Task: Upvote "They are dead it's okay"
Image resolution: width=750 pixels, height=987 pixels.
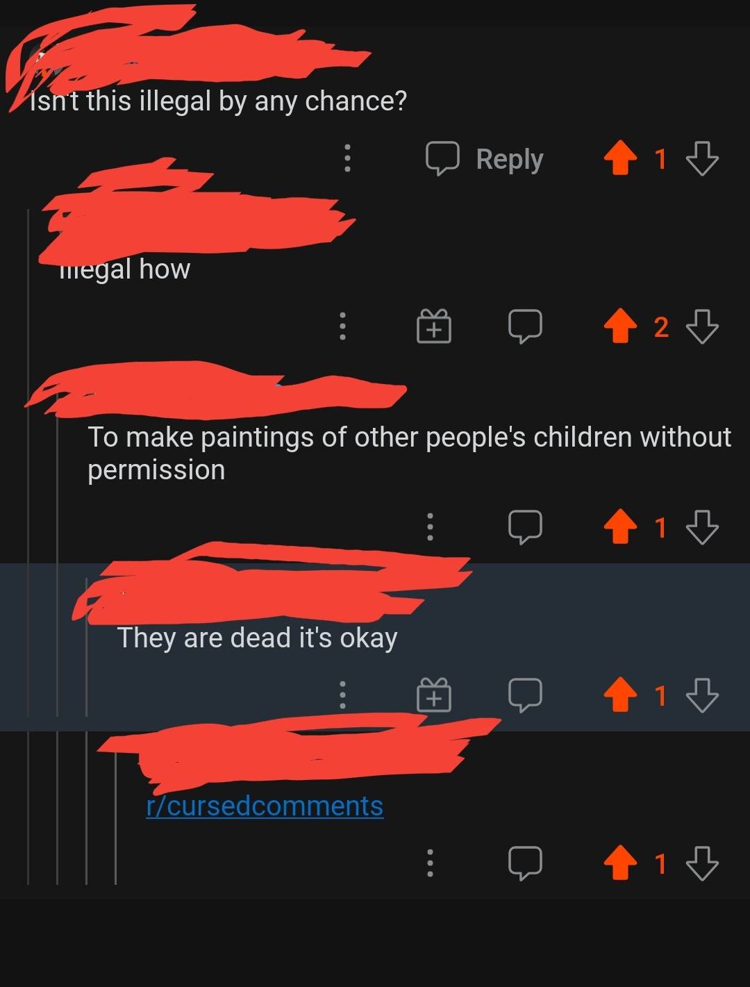Action: (x=620, y=695)
